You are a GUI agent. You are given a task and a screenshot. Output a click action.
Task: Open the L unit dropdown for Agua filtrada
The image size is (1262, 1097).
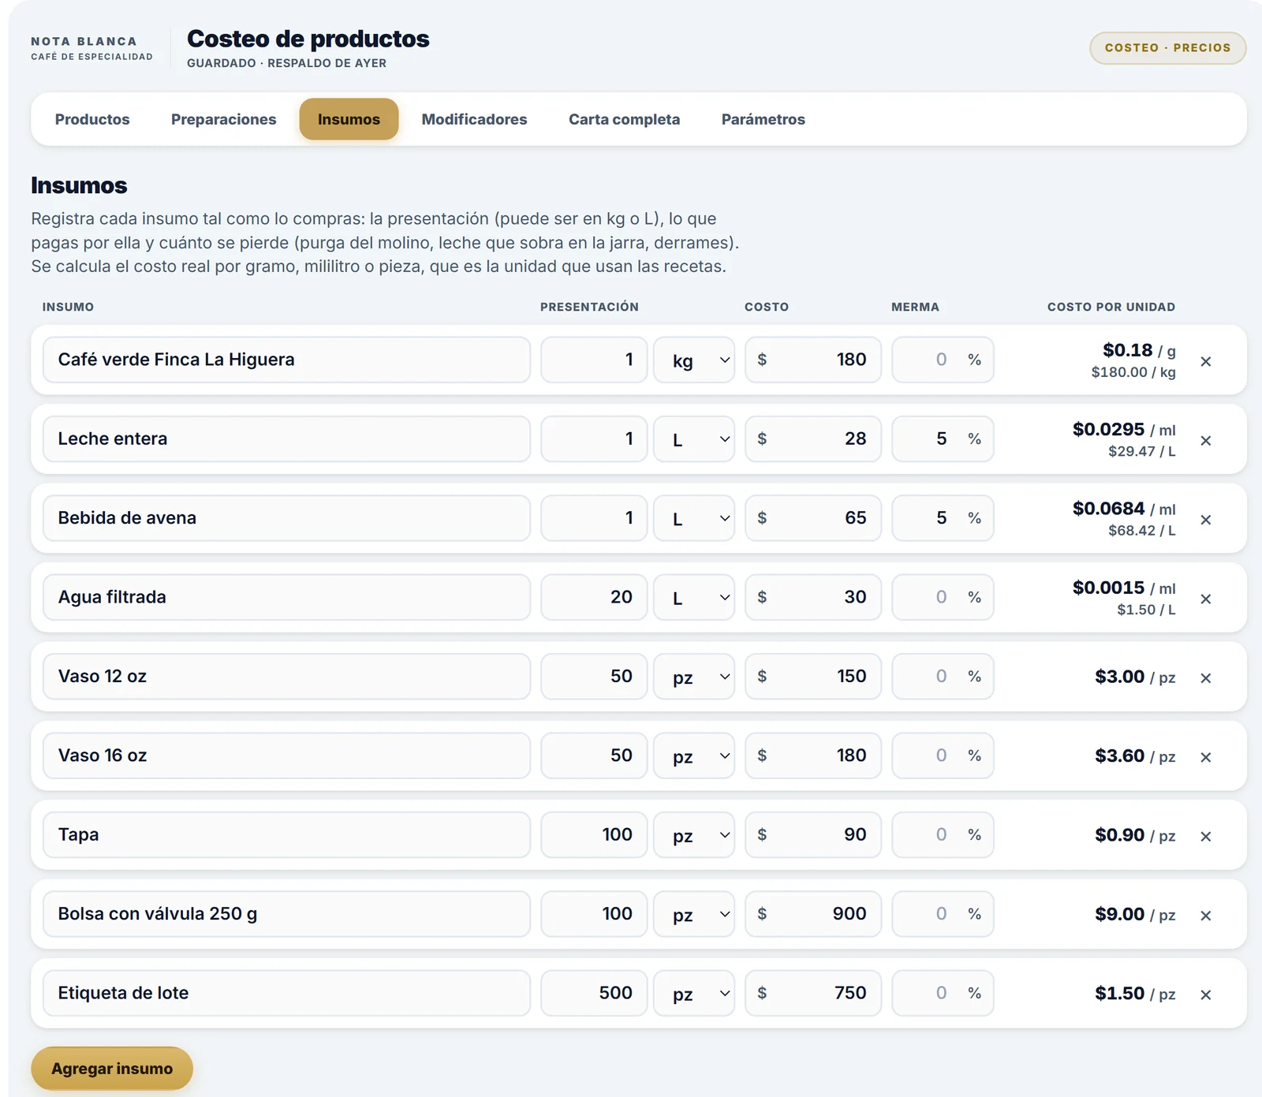[x=694, y=598]
